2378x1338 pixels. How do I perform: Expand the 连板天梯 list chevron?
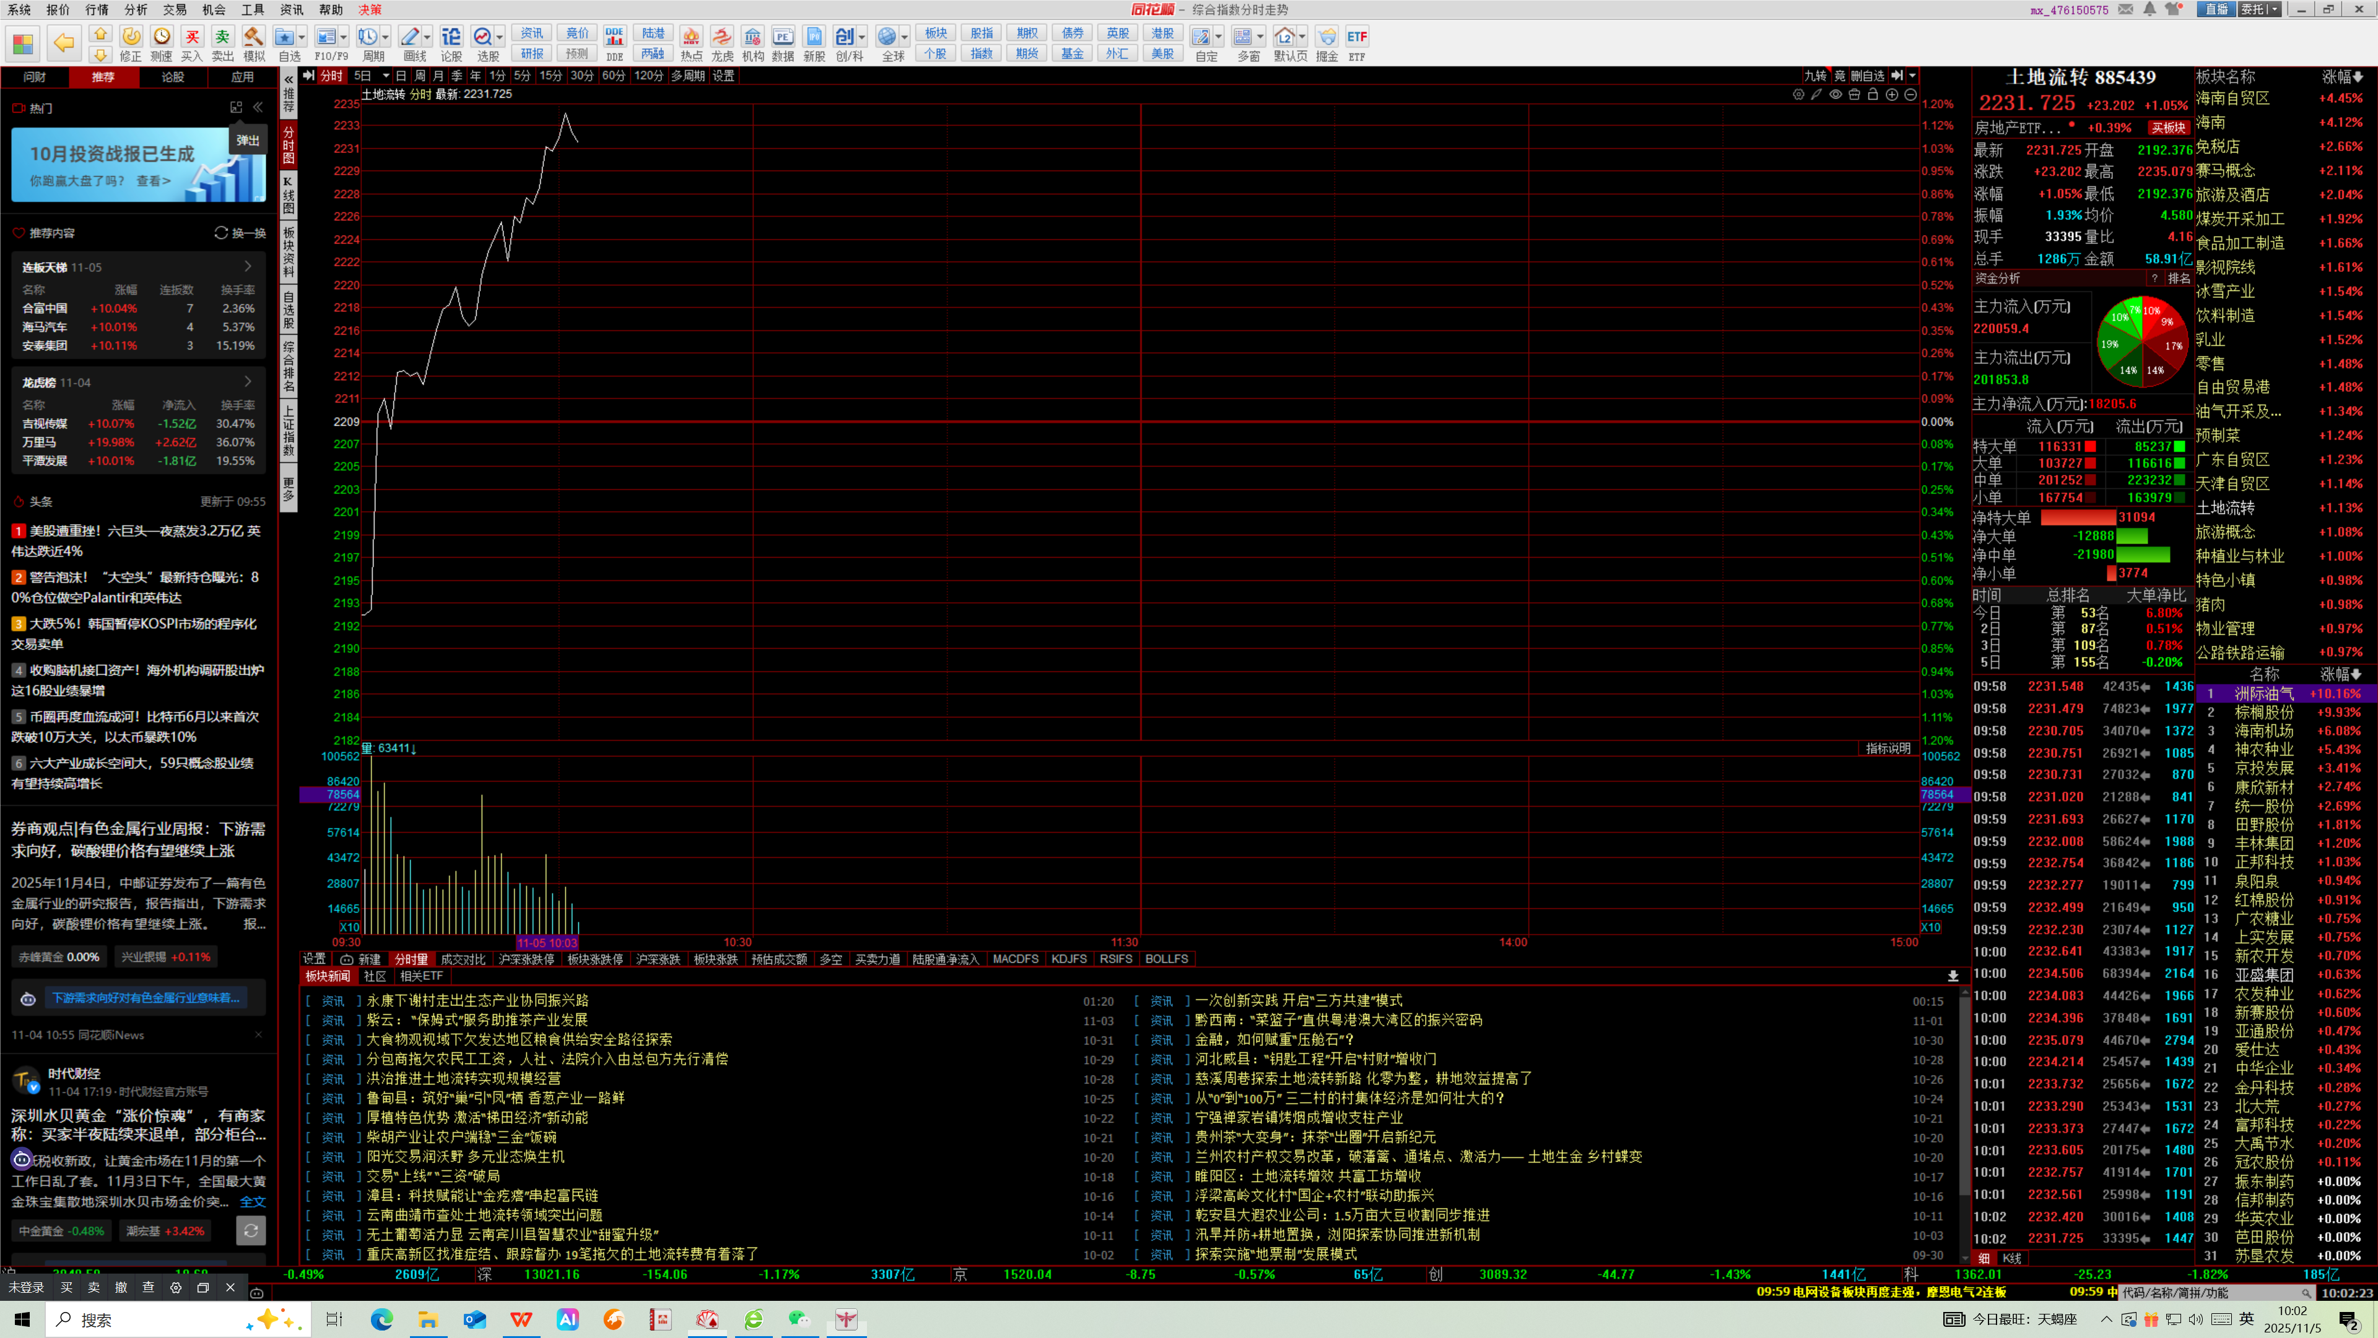click(x=248, y=267)
